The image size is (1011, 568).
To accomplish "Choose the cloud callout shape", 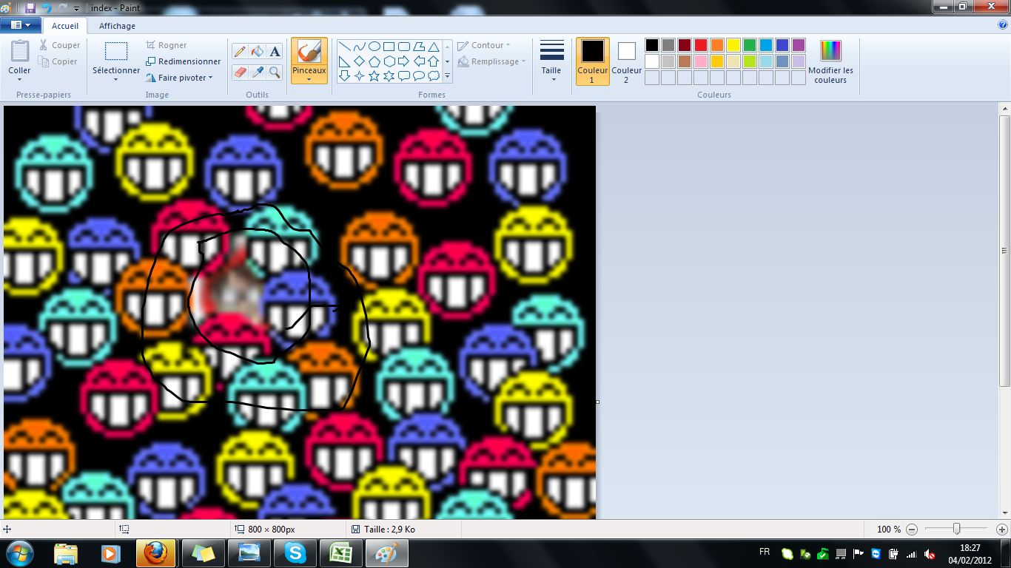I will (x=434, y=75).
